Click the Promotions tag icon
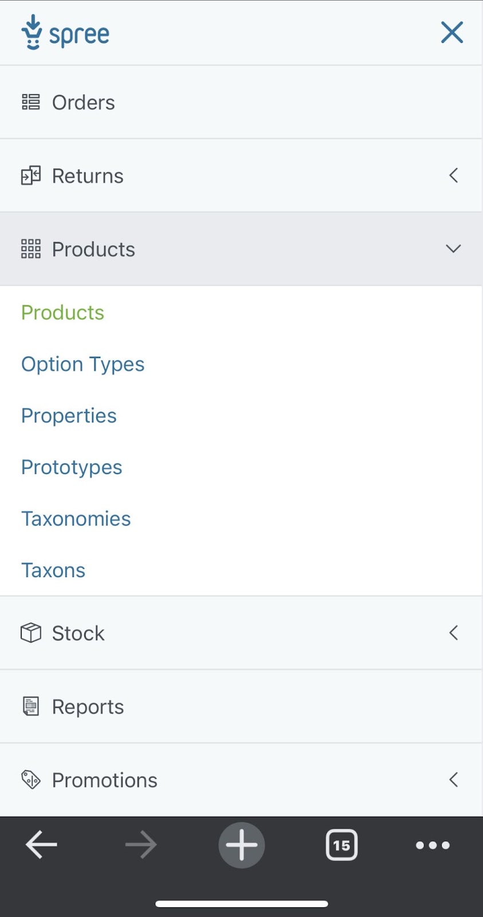The image size is (483, 917). [x=31, y=779]
